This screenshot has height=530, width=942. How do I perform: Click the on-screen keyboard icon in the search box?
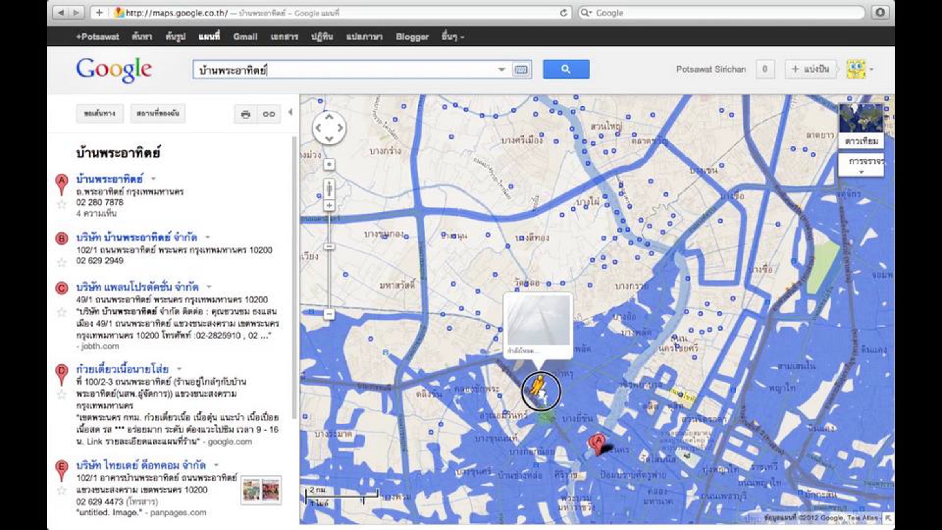(521, 69)
